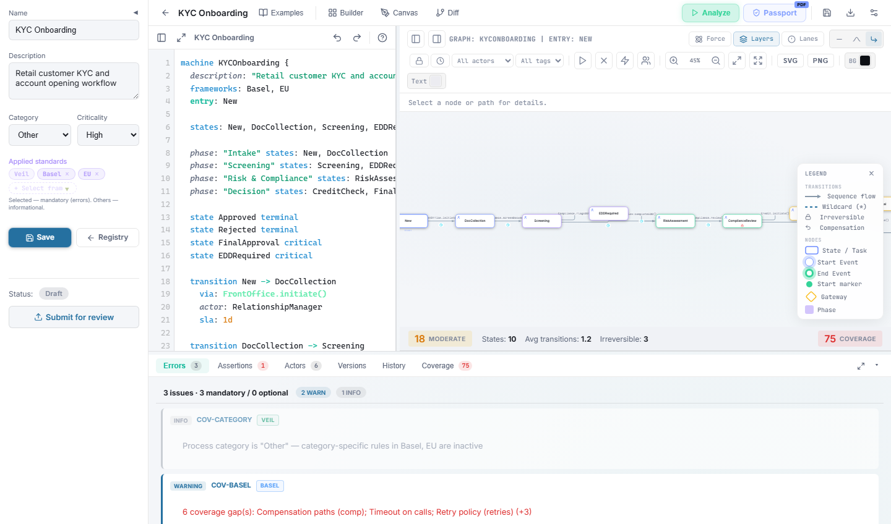Zoom in on the graph canvas

click(x=673, y=60)
